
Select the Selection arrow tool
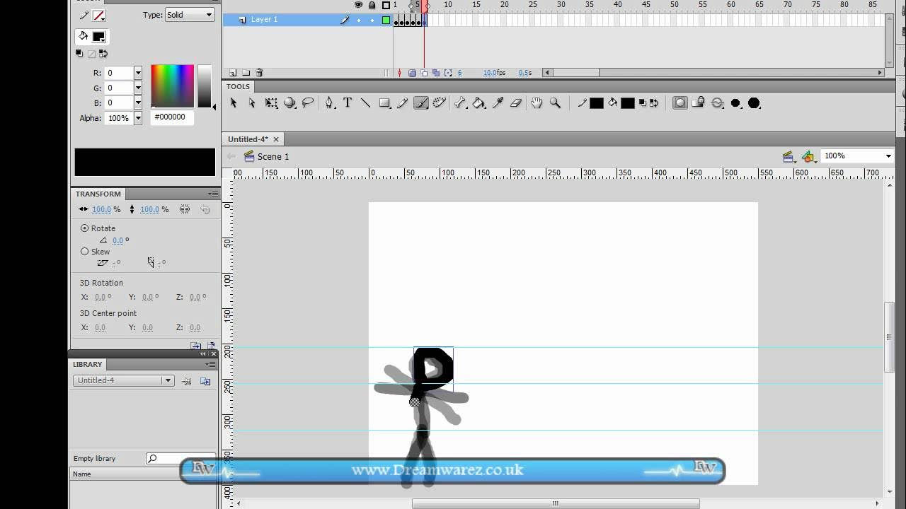234,103
